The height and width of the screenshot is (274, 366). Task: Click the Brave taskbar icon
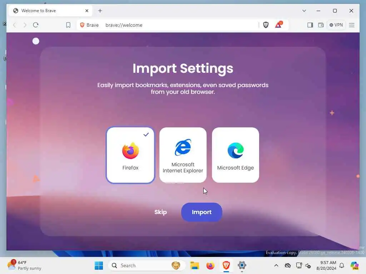226,265
